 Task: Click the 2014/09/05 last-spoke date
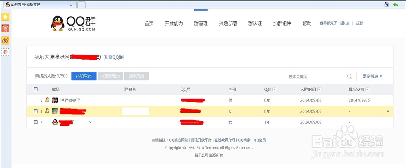(x=359, y=100)
